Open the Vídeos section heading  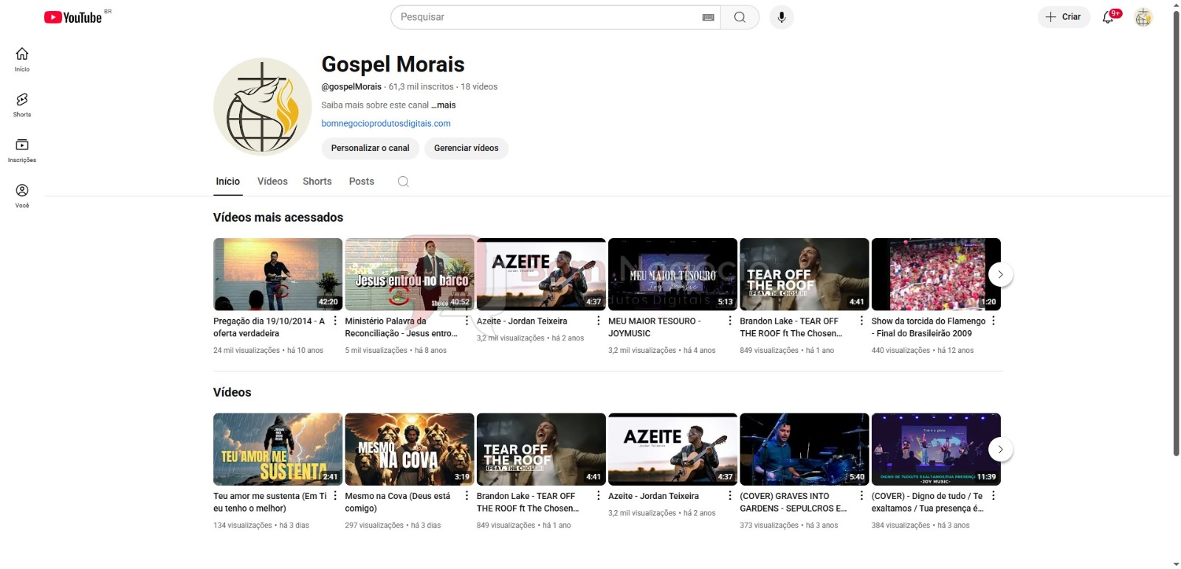coord(233,392)
